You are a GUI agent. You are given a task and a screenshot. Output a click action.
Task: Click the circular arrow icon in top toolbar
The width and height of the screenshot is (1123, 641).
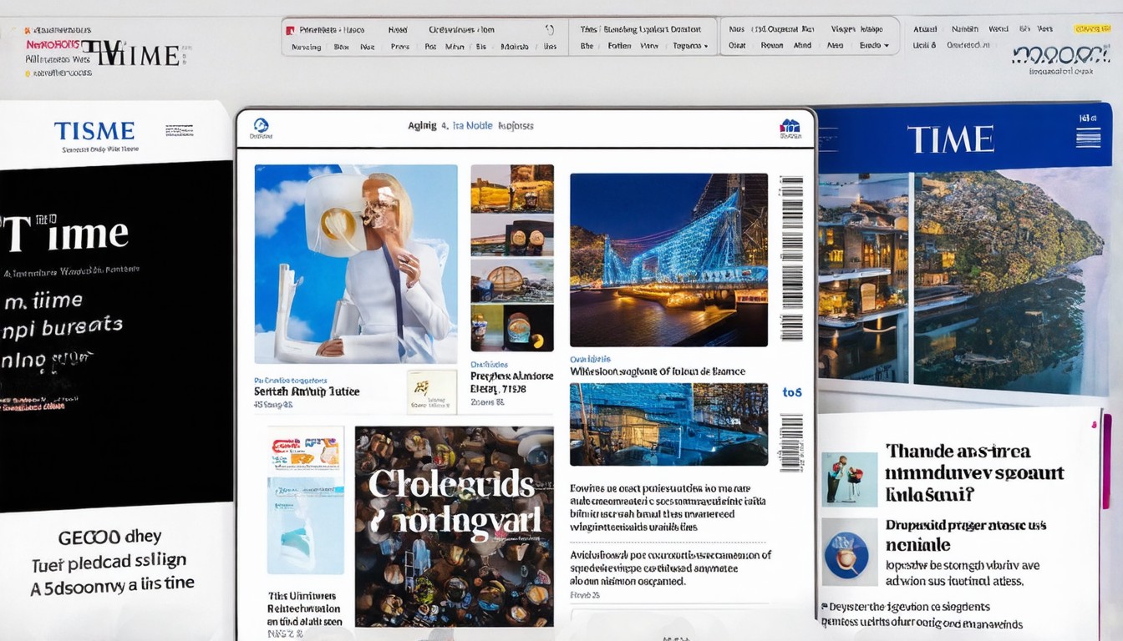pos(549,29)
